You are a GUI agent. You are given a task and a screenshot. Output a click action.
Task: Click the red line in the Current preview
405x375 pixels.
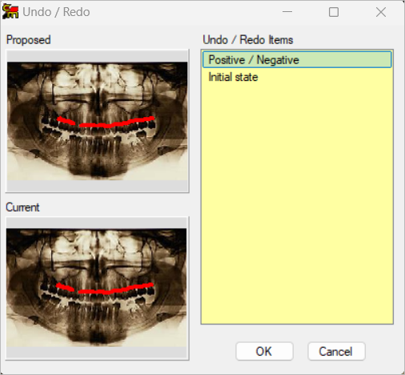[x=105, y=289]
